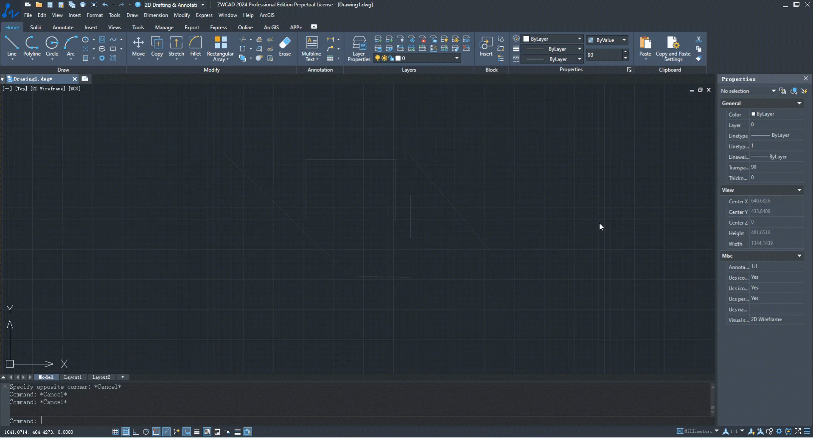Collapse the Misc properties section
Screen dimensions: 813x438
pyautogui.click(x=799, y=256)
